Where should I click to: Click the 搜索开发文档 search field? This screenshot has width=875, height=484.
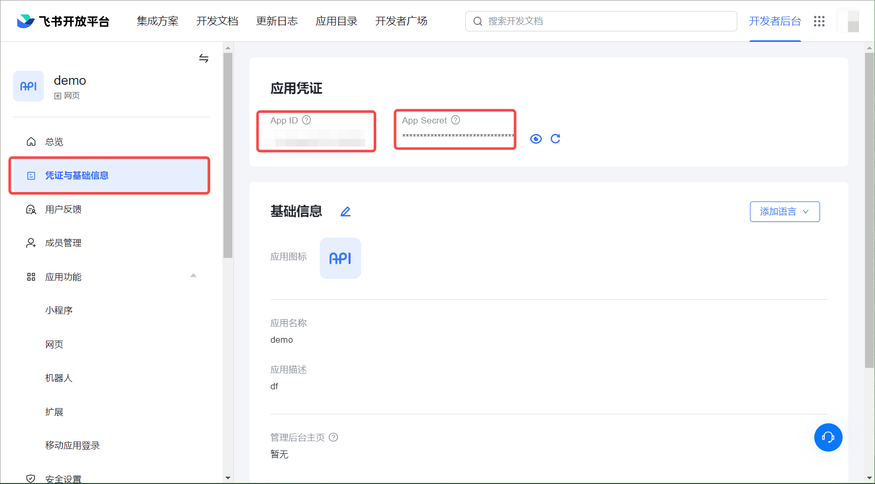click(601, 21)
